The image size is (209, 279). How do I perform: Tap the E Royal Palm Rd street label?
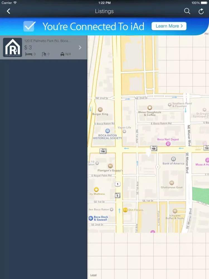point(101,175)
